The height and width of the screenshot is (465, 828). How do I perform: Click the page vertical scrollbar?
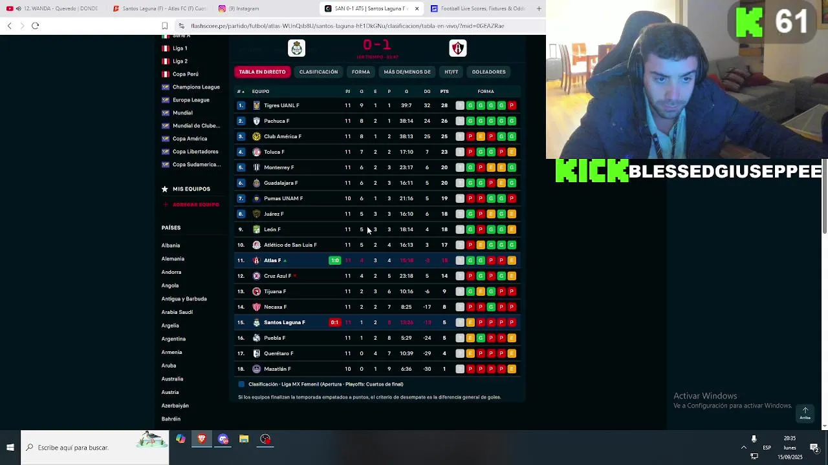pyautogui.click(x=824, y=197)
